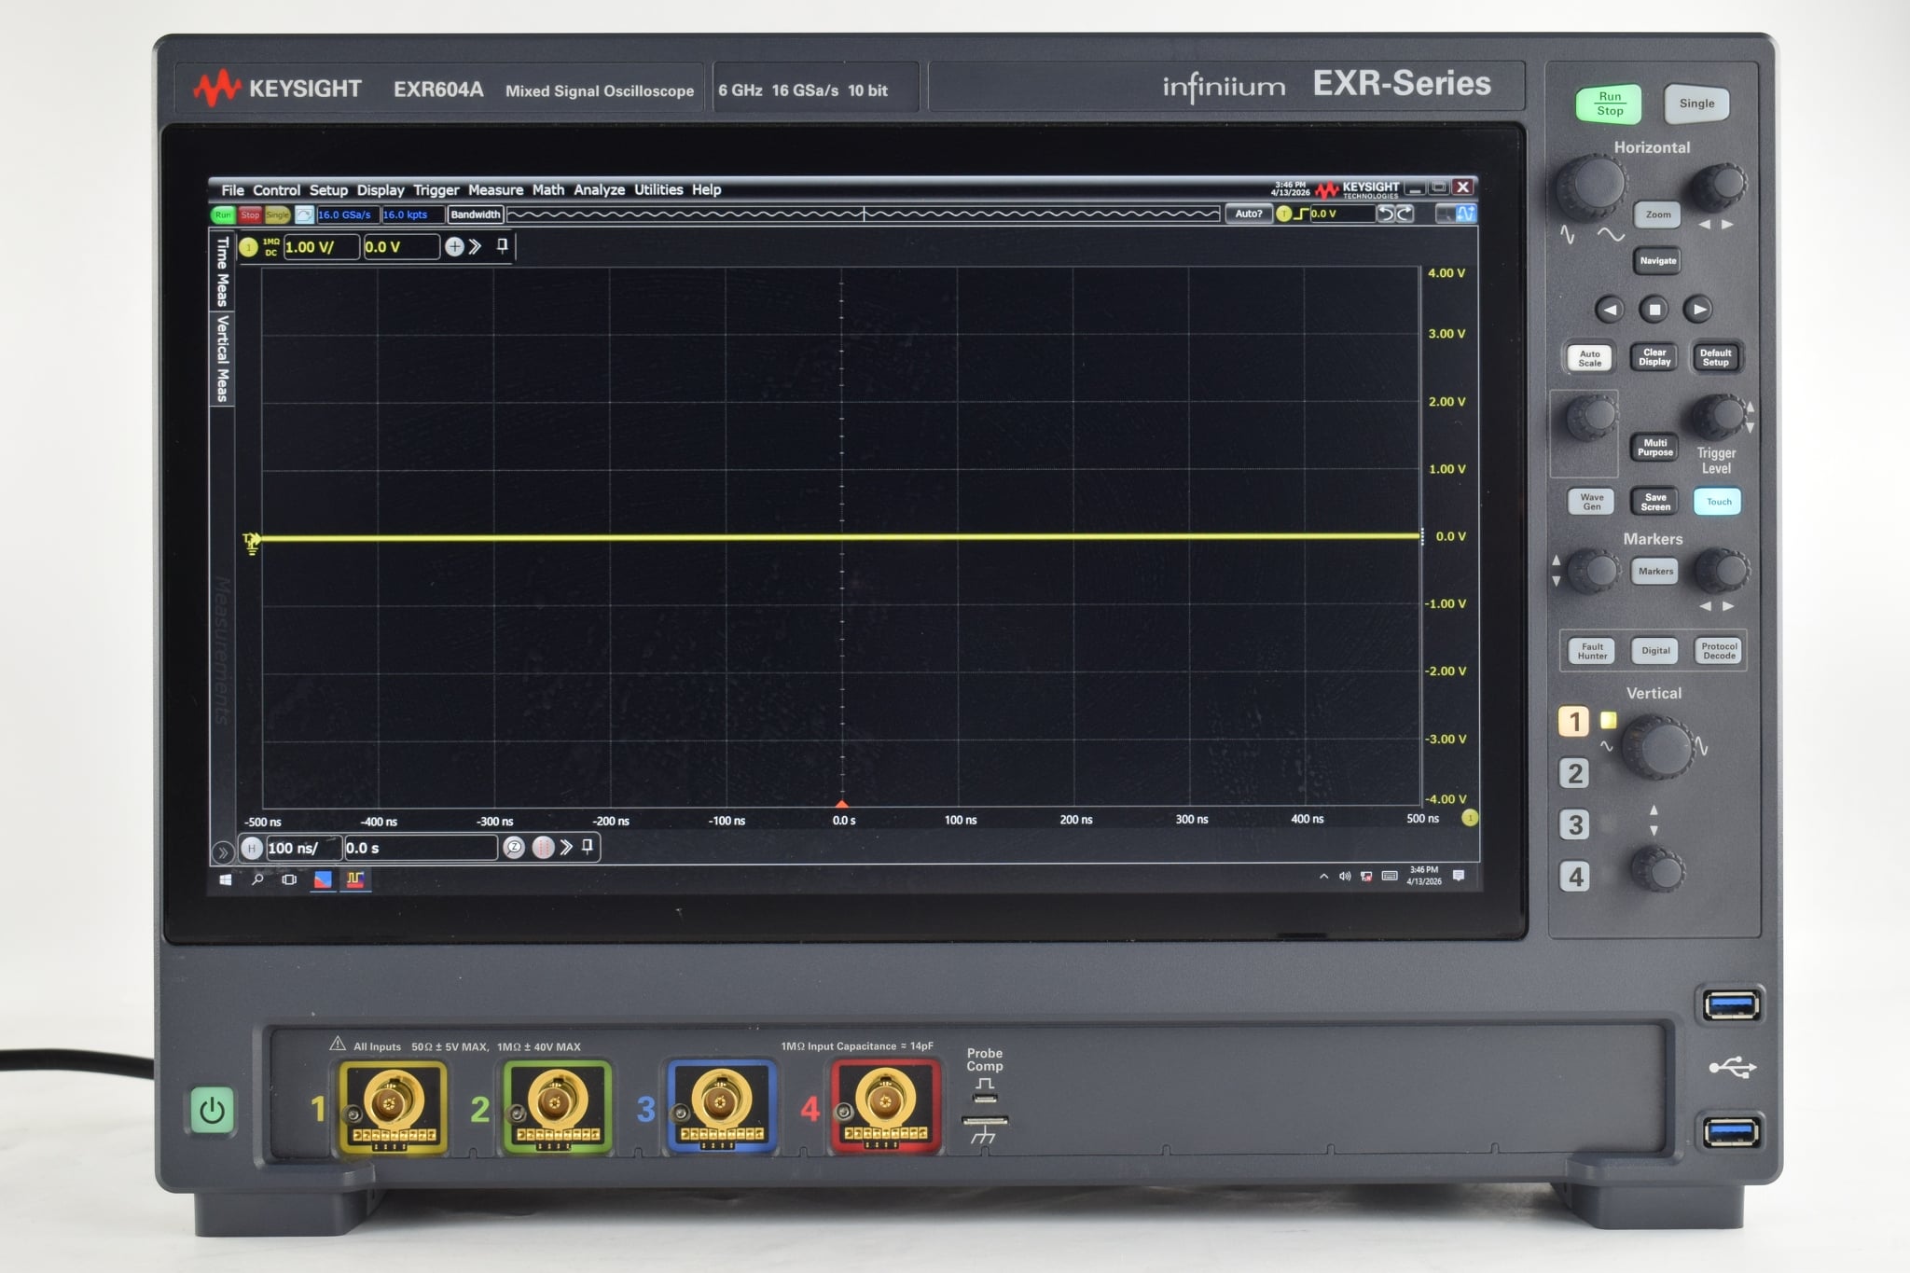Click the channel 1 ground level marker
Screen dimensions: 1910x1273
click(252, 544)
